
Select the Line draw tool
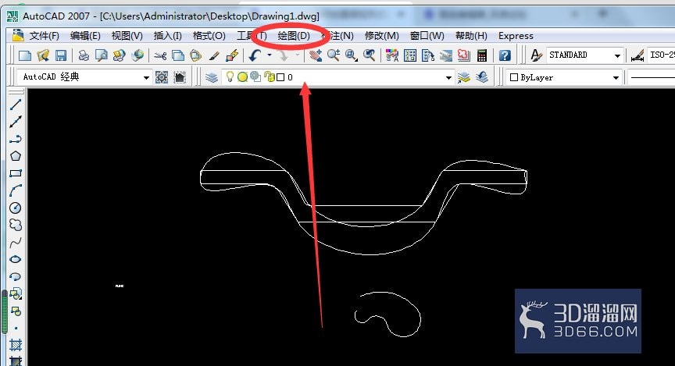[16, 105]
